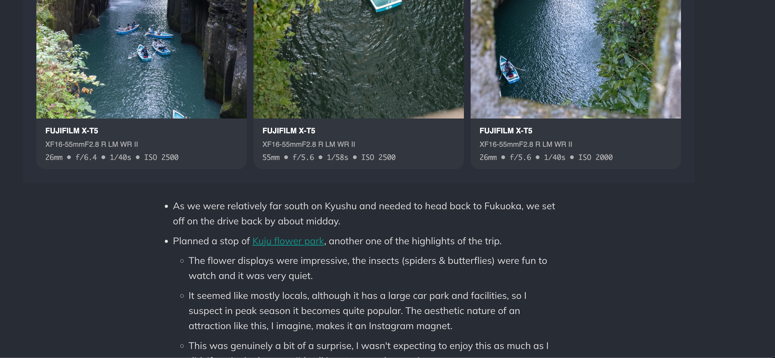Click the f/6.4 aperture value

[x=86, y=157]
